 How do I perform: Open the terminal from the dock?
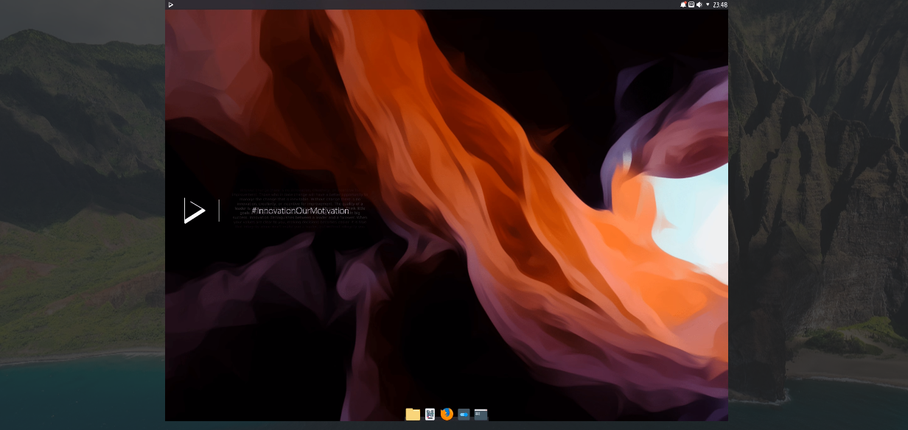click(x=481, y=415)
